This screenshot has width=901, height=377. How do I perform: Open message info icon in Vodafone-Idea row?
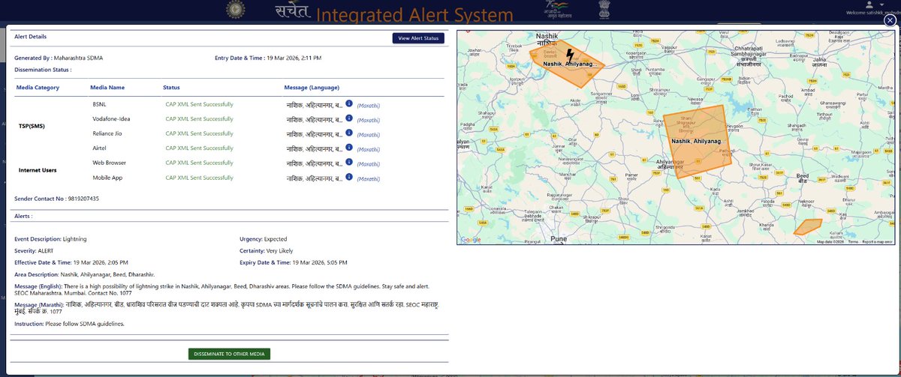pyautogui.click(x=349, y=119)
